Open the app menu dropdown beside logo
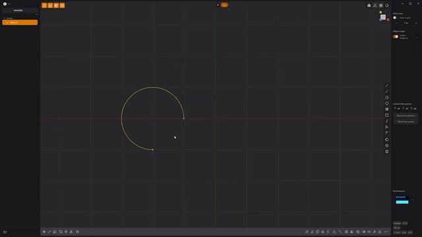This screenshot has width=422, height=237. tap(9, 4)
